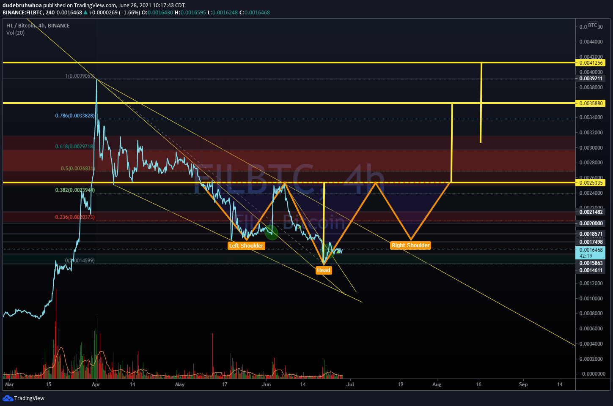Click the 0.0018571 price axis label
Image resolution: width=613 pixels, height=406 pixels.
[x=591, y=234]
